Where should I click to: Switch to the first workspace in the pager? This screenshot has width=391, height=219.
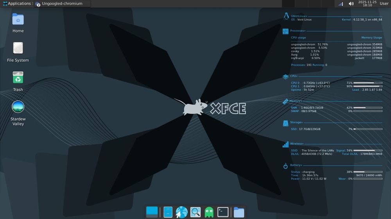pos(288,4)
